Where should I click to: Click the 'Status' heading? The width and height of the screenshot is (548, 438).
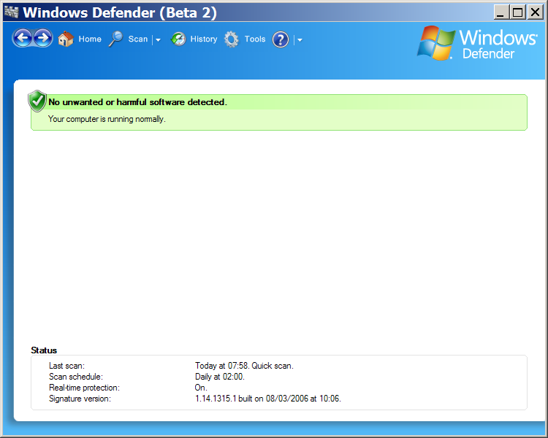(44, 350)
